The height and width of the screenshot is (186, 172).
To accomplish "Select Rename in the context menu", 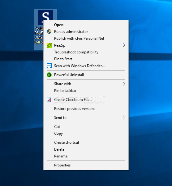I will (86, 156).
